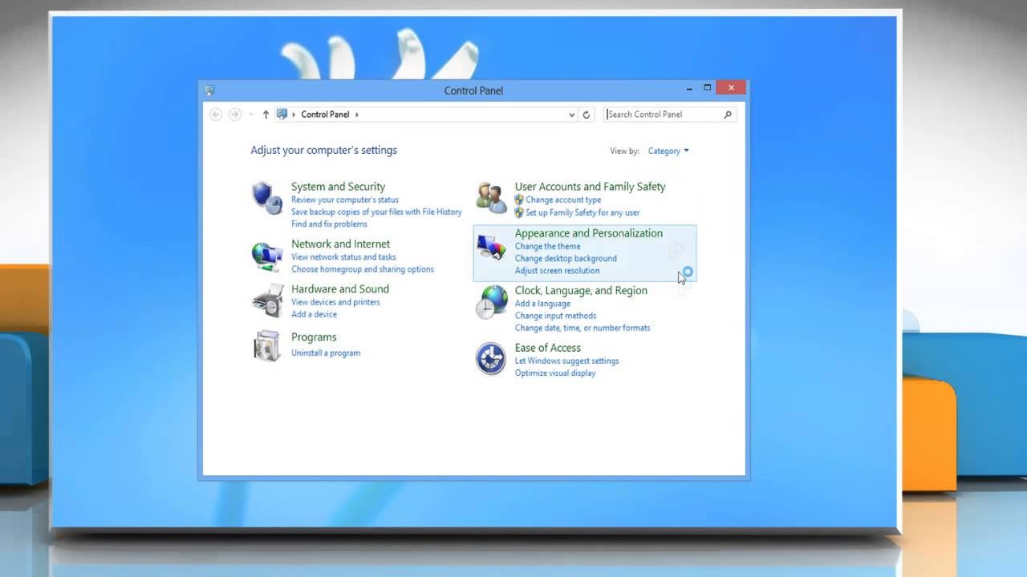
Task: Open Programs category icon
Action: [266, 345]
